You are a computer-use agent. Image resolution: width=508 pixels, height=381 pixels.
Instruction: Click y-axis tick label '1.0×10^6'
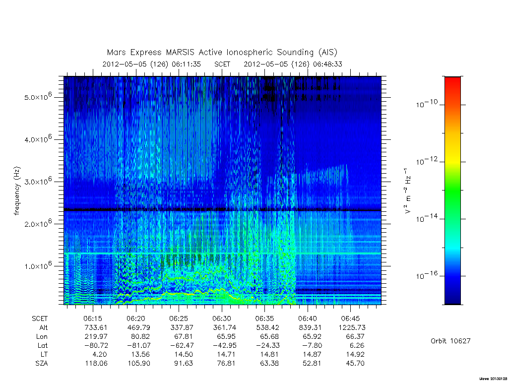click(x=38, y=265)
